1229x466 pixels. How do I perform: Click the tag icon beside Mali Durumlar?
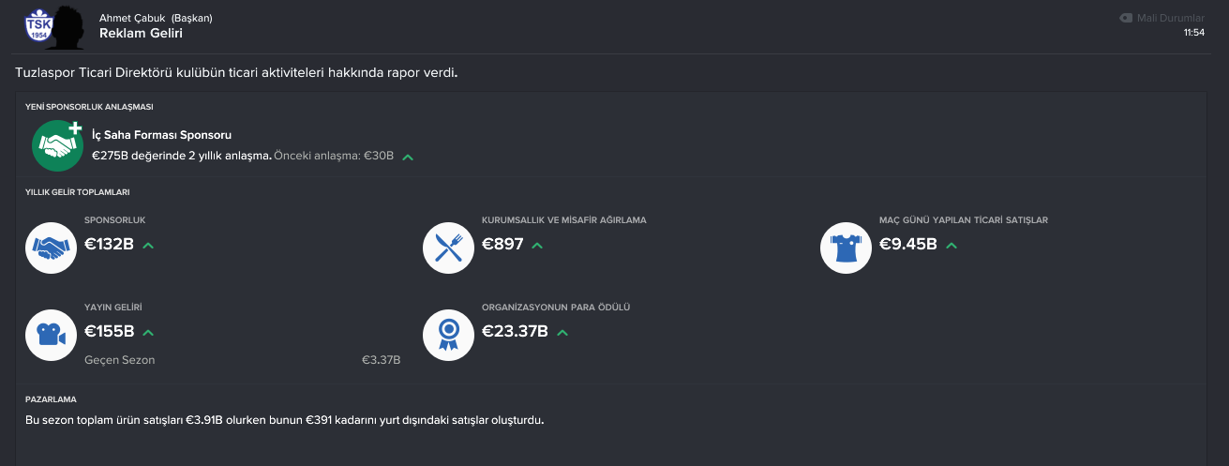click(x=1126, y=18)
